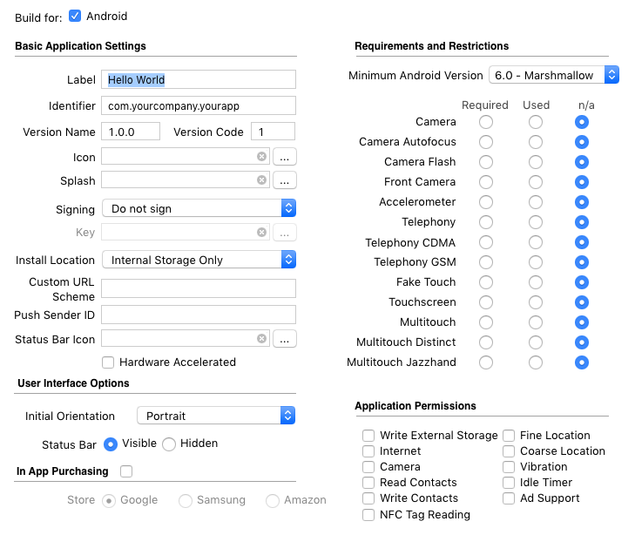Uncheck the Android build checkbox
The width and height of the screenshot is (635, 535).
point(75,16)
